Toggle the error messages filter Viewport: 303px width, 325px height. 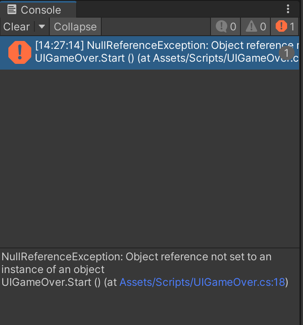pyautogui.click(x=285, y=27)
